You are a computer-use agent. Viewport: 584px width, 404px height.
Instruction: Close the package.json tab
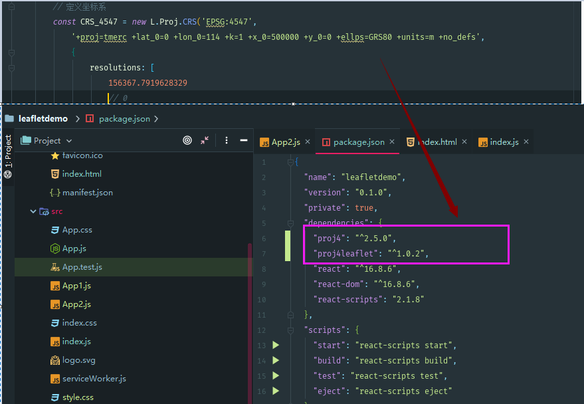[x=392, y=142]
